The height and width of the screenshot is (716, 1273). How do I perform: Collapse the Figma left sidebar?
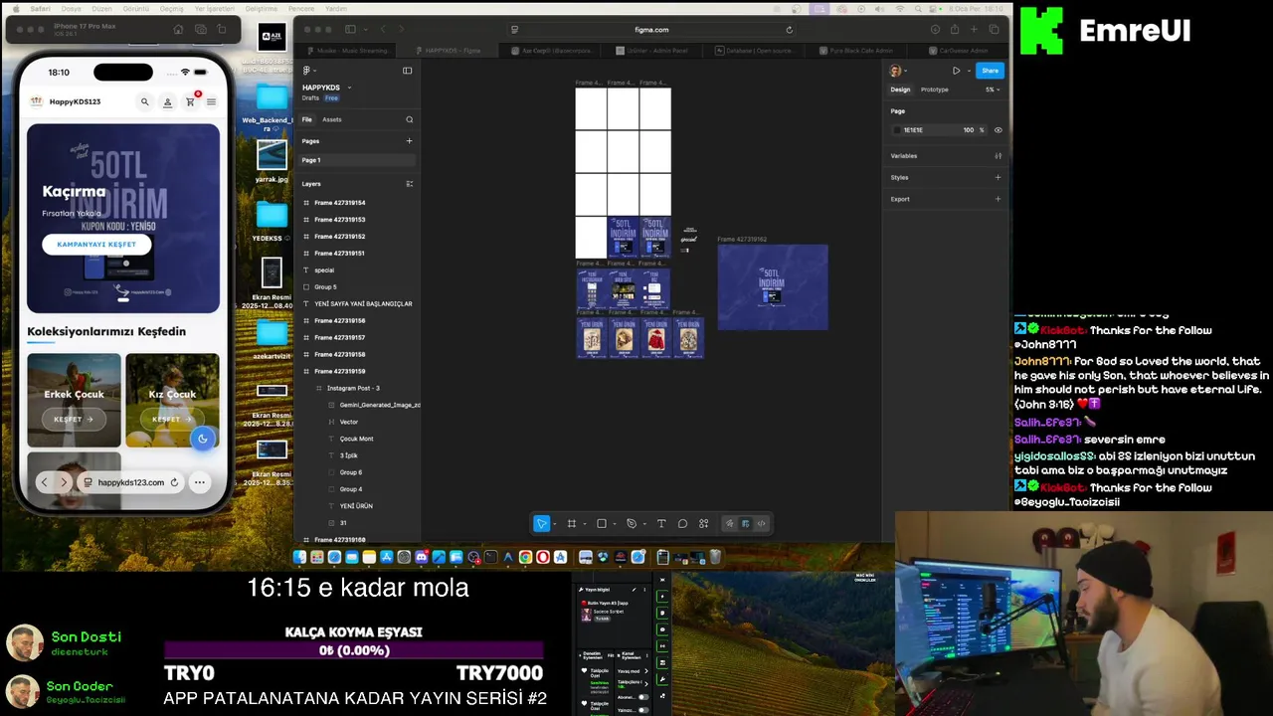(x=407, y=71)
